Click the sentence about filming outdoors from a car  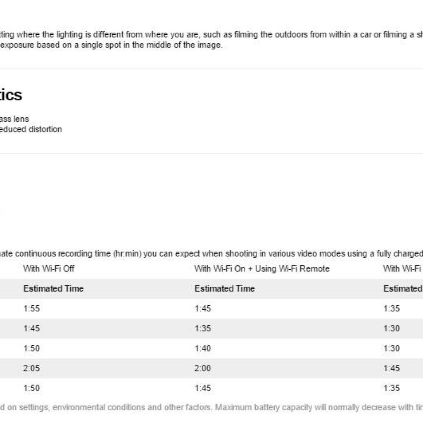point(211,35)
